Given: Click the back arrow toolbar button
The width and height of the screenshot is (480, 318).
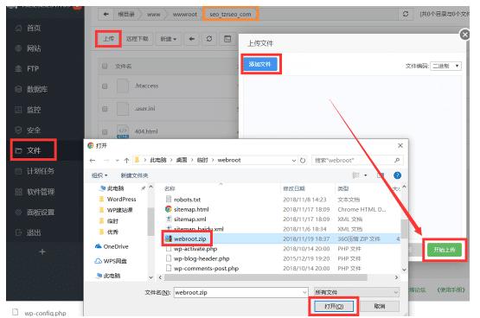Looking at the screenshot, I should point(192,39).
